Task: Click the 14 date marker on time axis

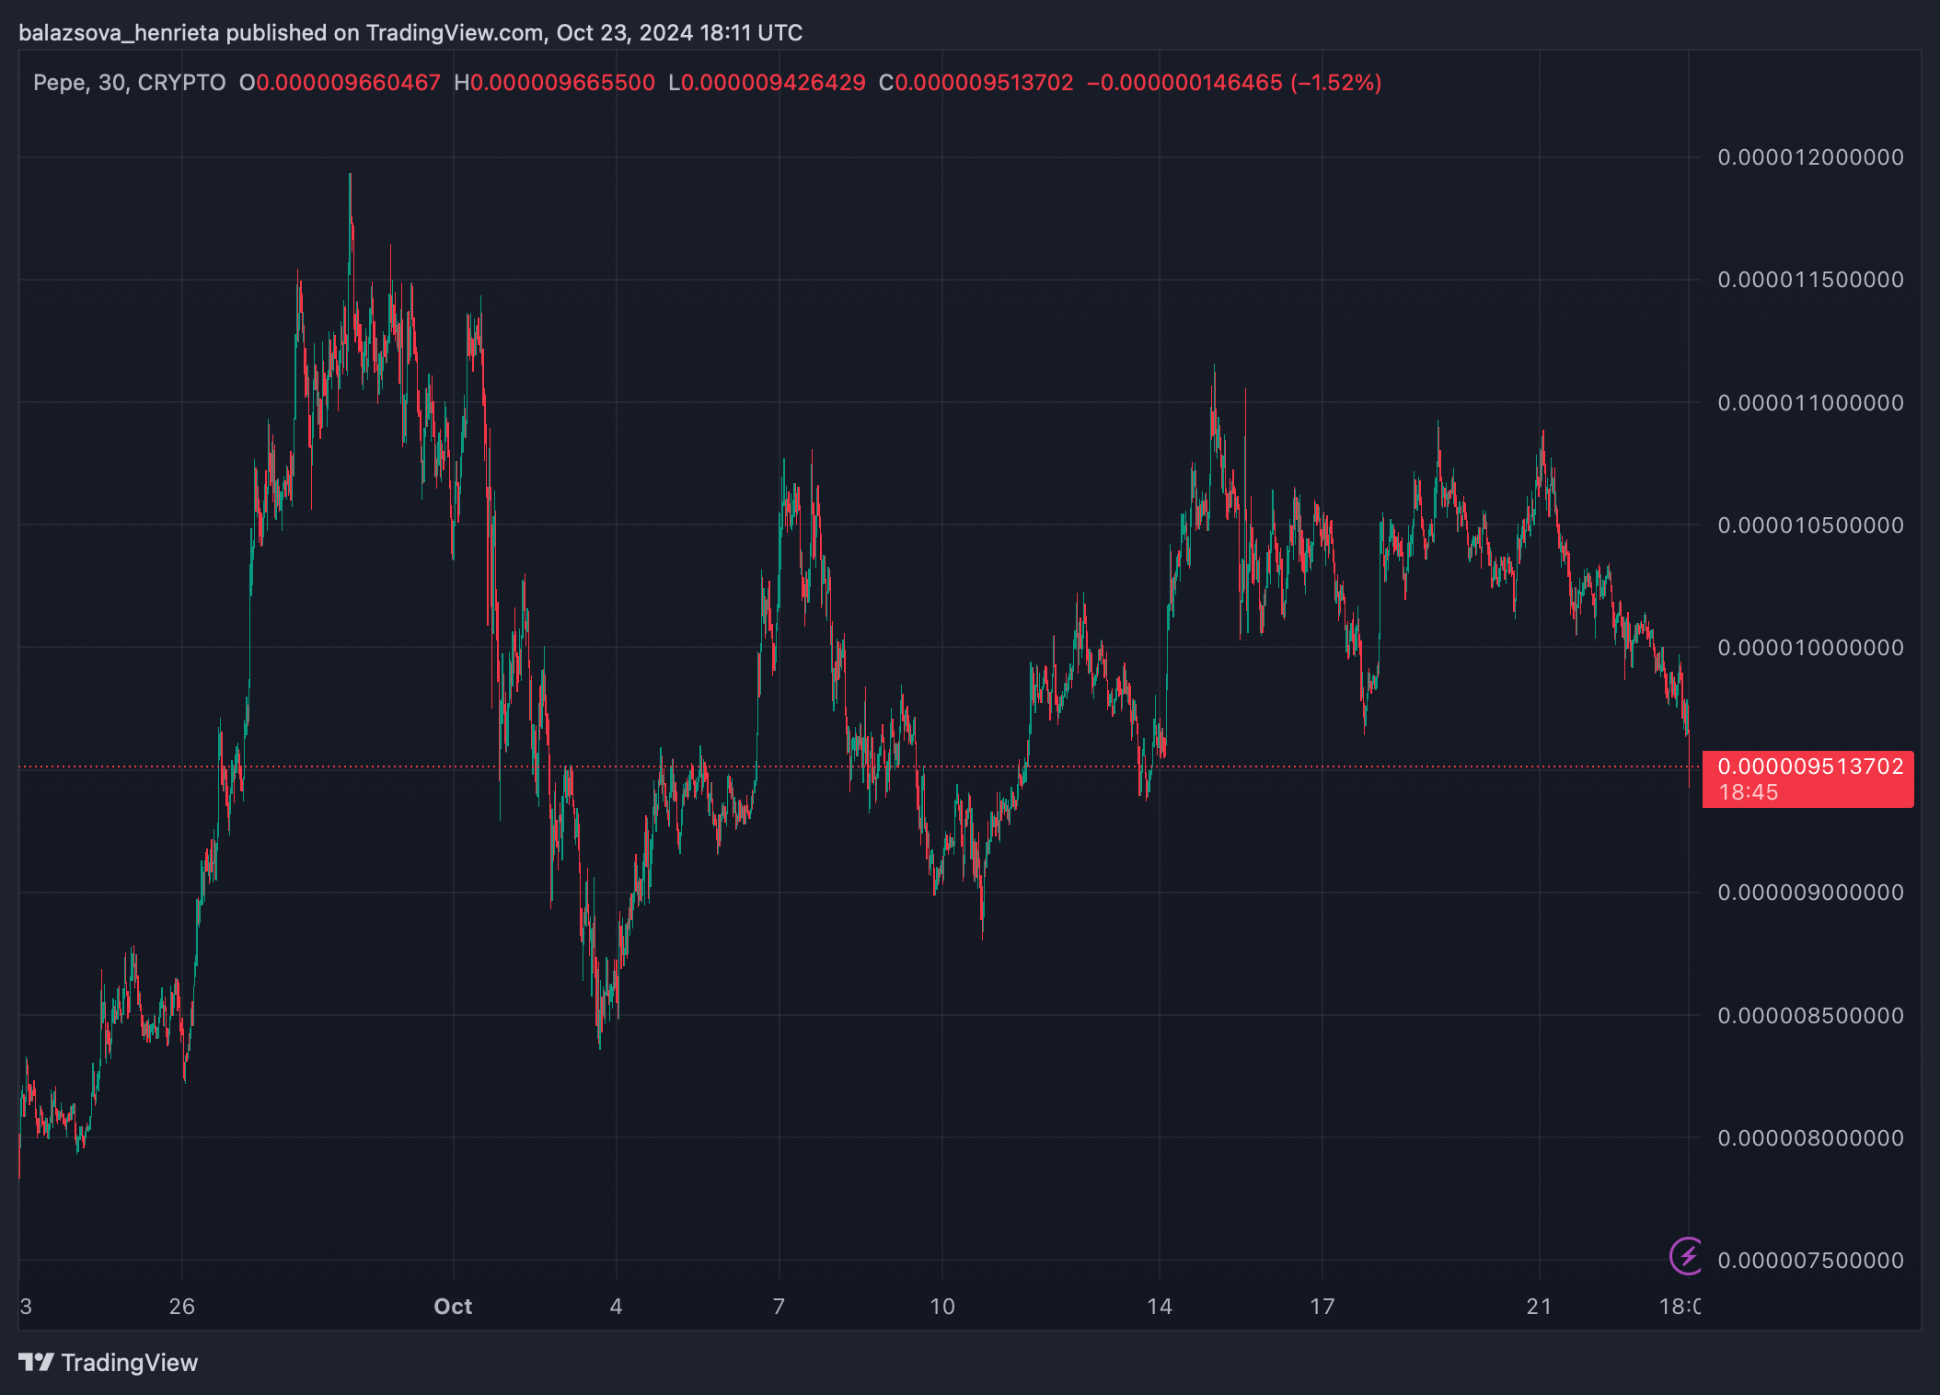Action: point(1160,1307)
